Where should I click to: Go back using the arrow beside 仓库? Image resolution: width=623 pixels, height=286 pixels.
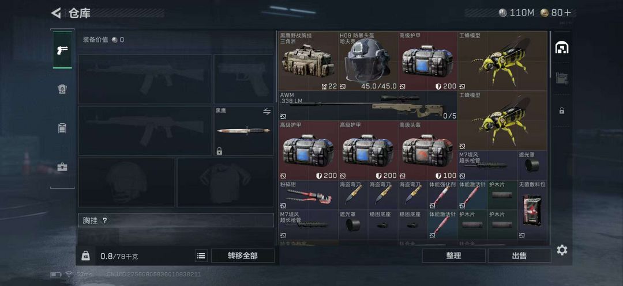(x=56, y=13)
